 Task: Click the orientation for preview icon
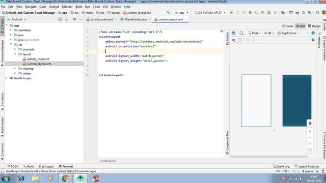[x=241, y=33]
